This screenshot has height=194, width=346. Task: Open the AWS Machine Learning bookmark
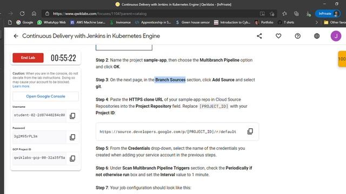coord(88,22)
